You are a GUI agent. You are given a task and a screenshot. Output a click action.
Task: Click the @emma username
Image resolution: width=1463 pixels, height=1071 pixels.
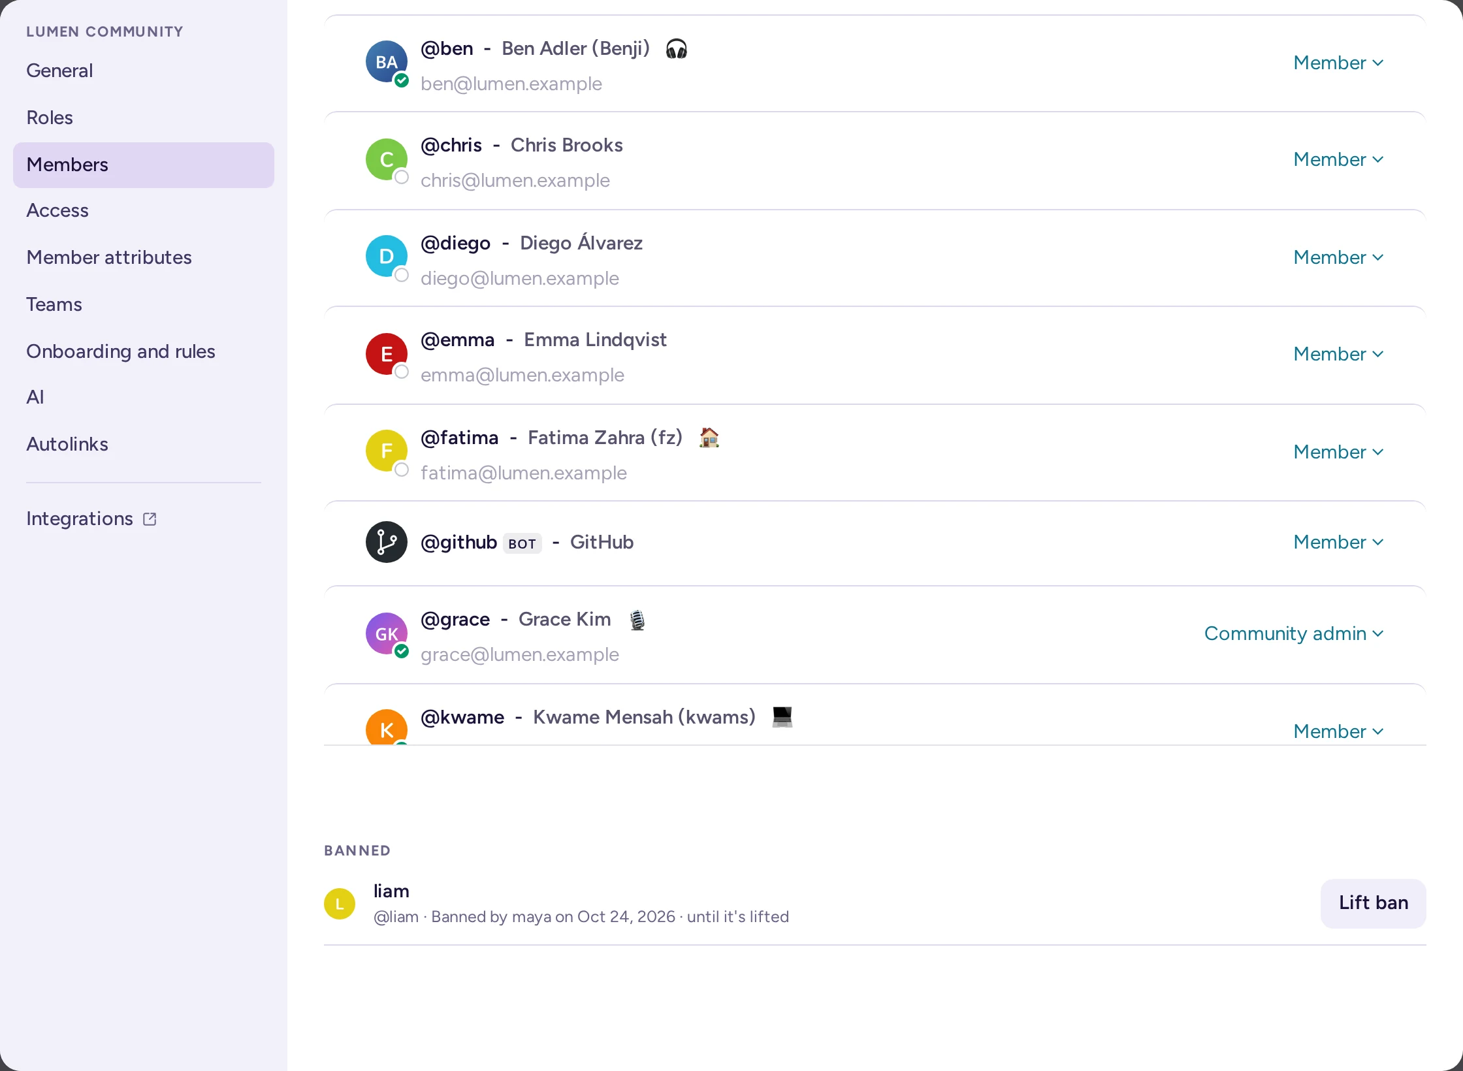click(x=457, y=340)
